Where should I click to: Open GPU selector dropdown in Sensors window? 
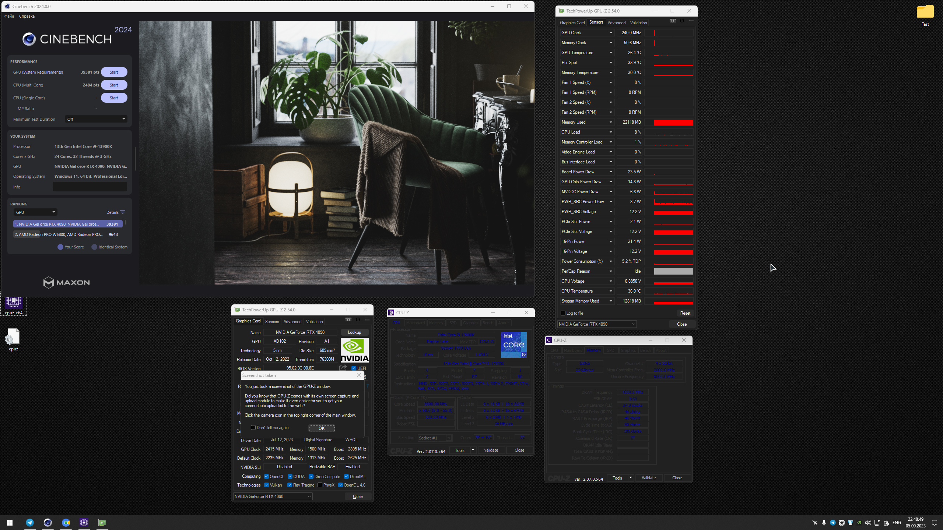(x=597, y=324)
